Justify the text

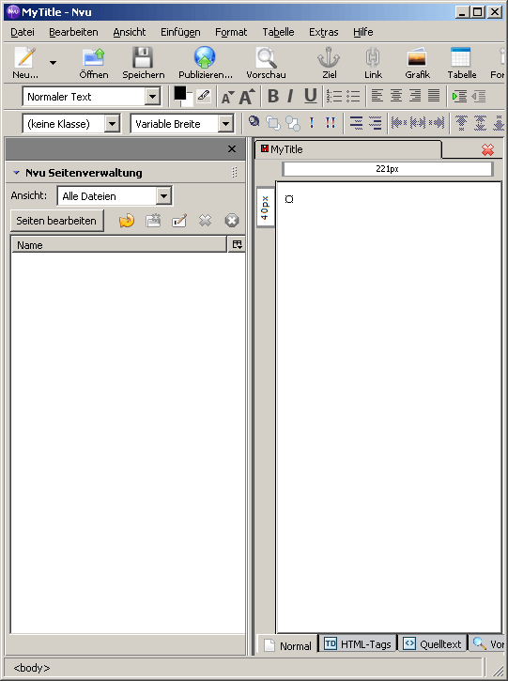[x=434, y=96]
